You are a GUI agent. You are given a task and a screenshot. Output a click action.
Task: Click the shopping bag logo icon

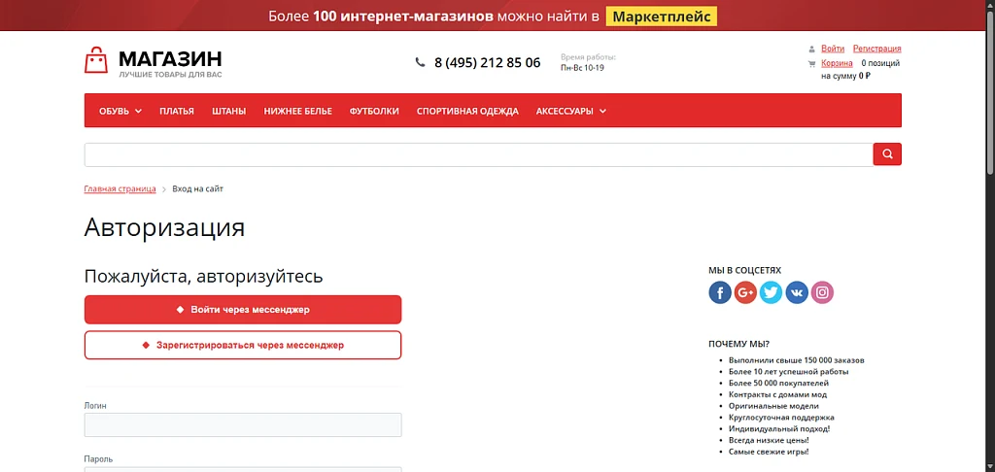(x=96, y=59)
